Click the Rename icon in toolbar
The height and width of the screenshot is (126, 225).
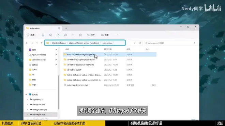[x=65, y=35]
